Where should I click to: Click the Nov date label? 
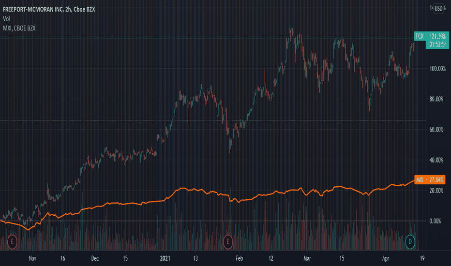coord(32,258)
